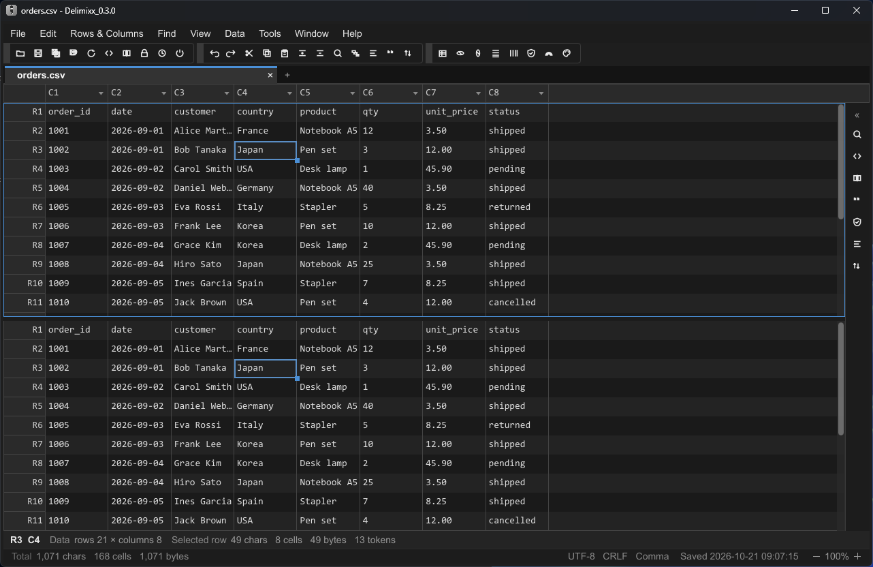873x567 pixels.
Task: Collapse the right sidebar with double chevron
Action: coord(857,115)
